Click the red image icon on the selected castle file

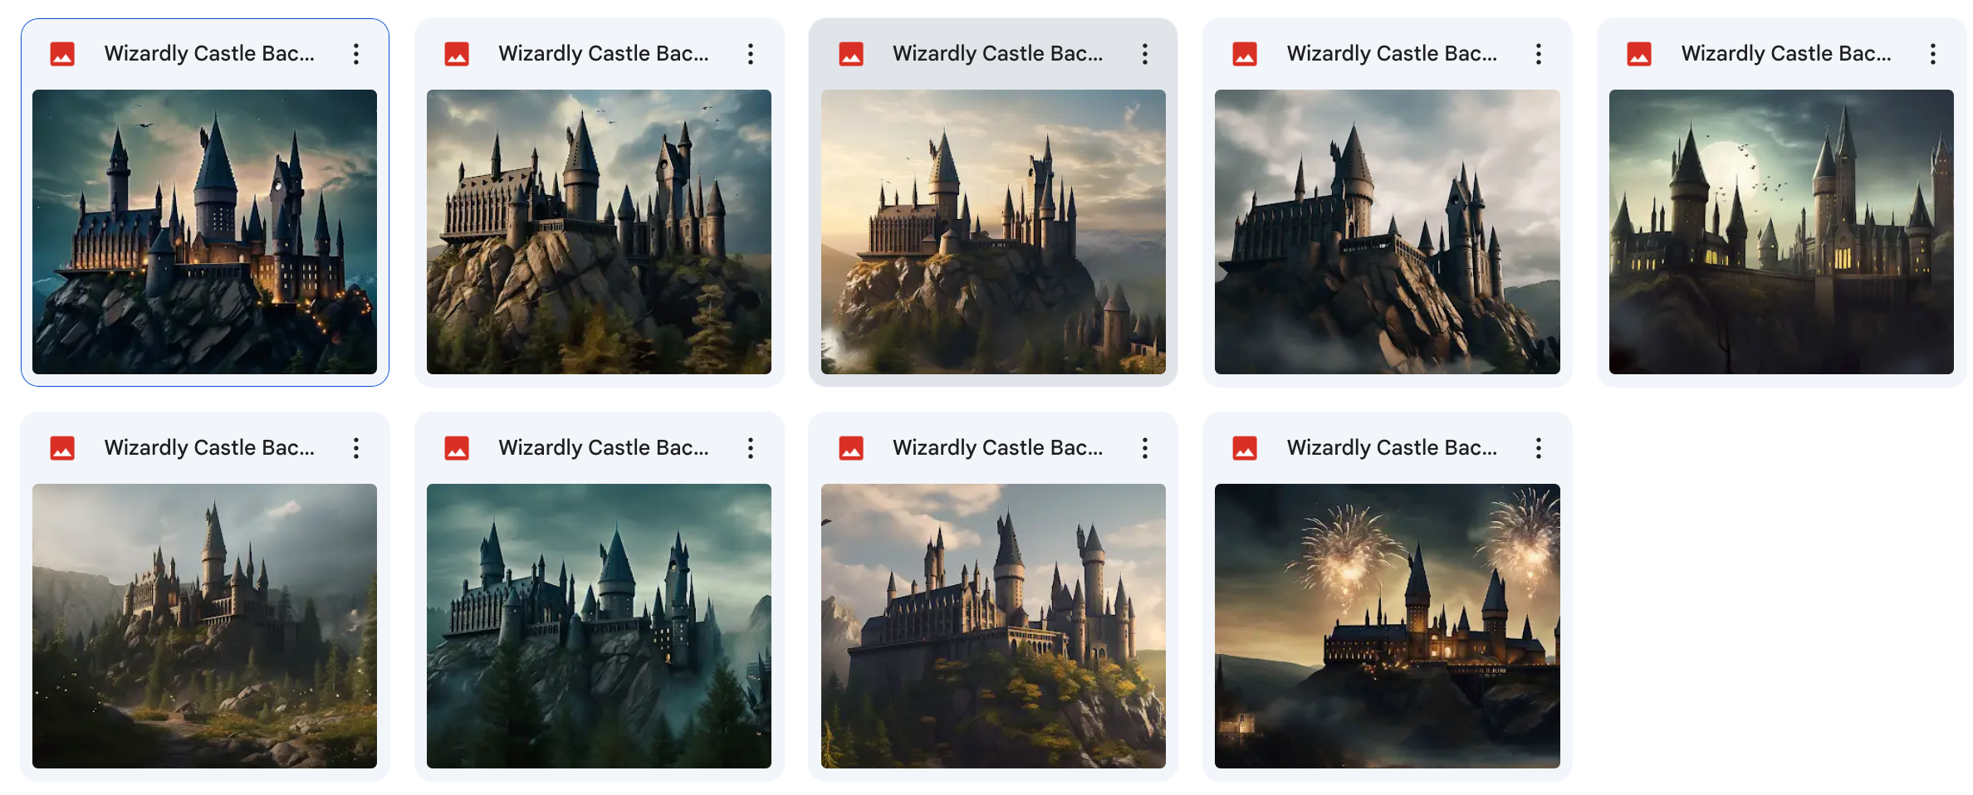(61, 53)
